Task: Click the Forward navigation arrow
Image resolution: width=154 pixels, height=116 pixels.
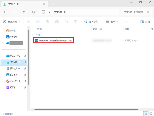Action: (x=15, y=12)
